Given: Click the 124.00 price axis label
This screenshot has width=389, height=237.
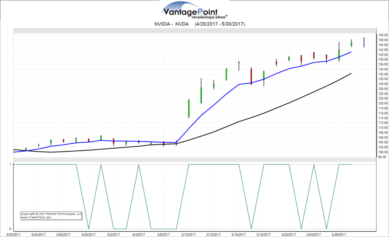Looking at the screenshot, I should 383,94.
